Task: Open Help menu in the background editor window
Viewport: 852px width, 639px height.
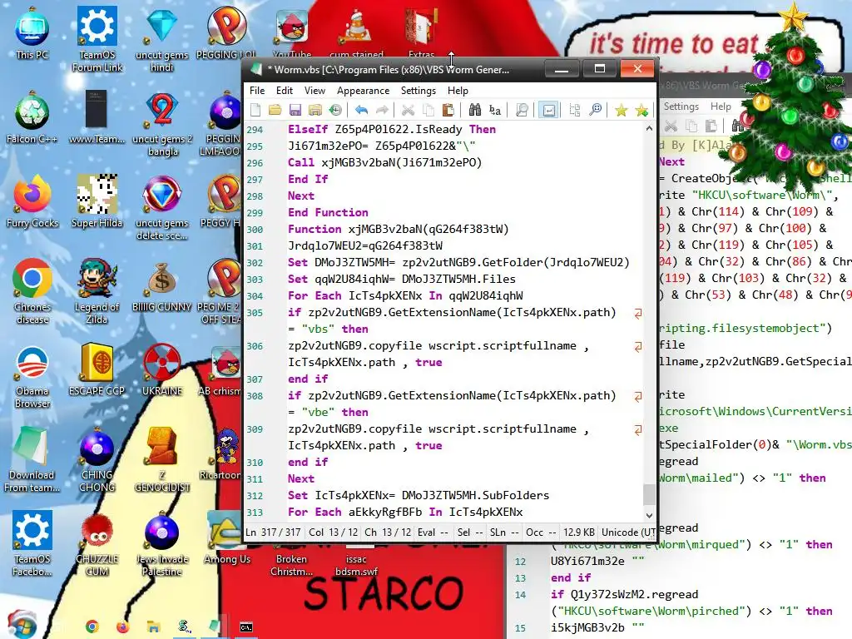Action: tap(721, 106)
